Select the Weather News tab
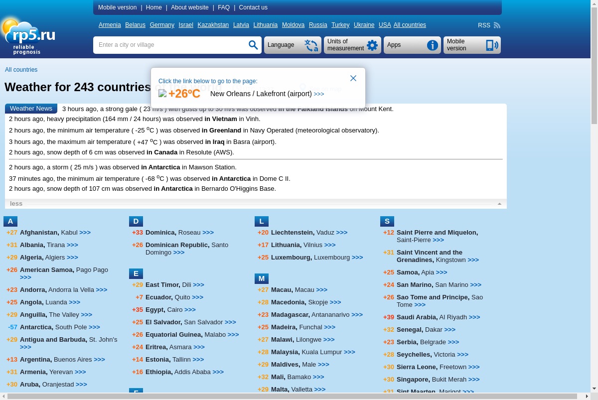This screenshot has width=598, height=400. tap(31, 109)
